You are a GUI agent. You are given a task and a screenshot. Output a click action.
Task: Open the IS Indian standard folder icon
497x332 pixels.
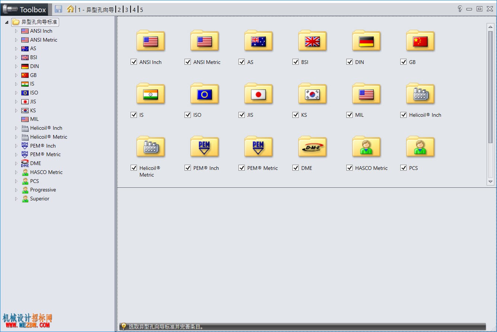[x=151, y=94]
